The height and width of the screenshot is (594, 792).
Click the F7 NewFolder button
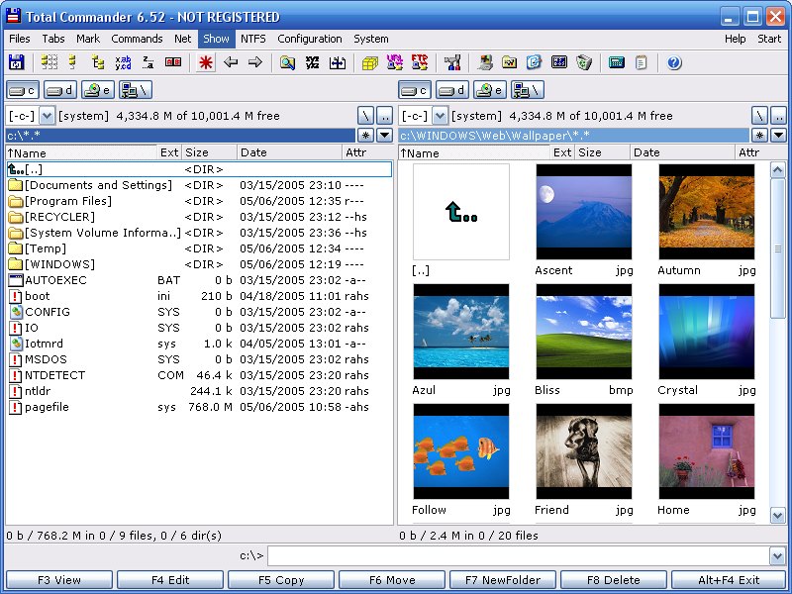[502, 580]
